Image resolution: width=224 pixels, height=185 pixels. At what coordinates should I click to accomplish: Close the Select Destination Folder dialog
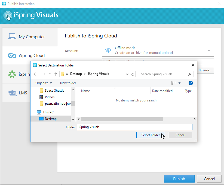(193, 65)
